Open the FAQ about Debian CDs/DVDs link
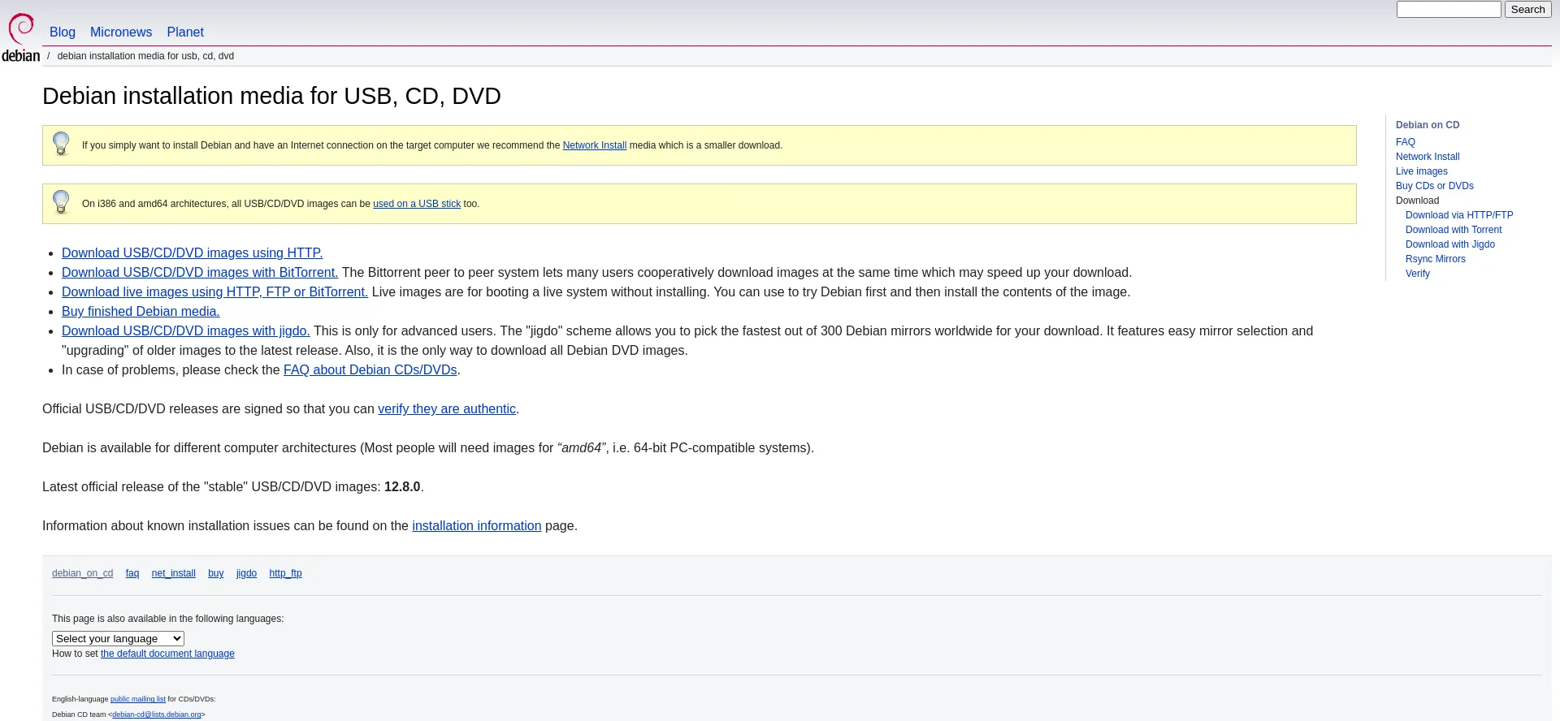 tap(370, 370)
